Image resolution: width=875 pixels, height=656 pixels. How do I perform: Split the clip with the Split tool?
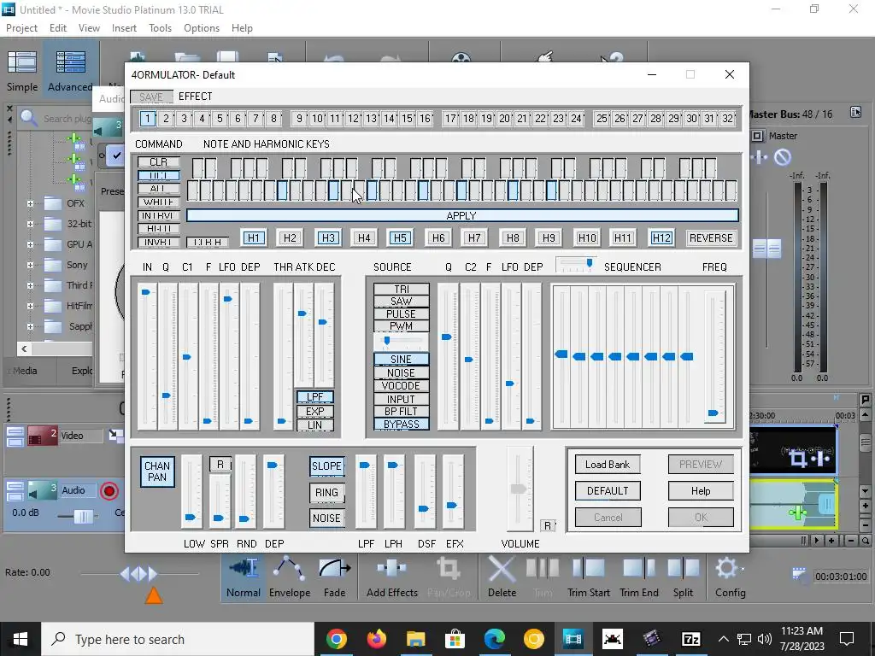pyautogui.click(x=683, y=578)
